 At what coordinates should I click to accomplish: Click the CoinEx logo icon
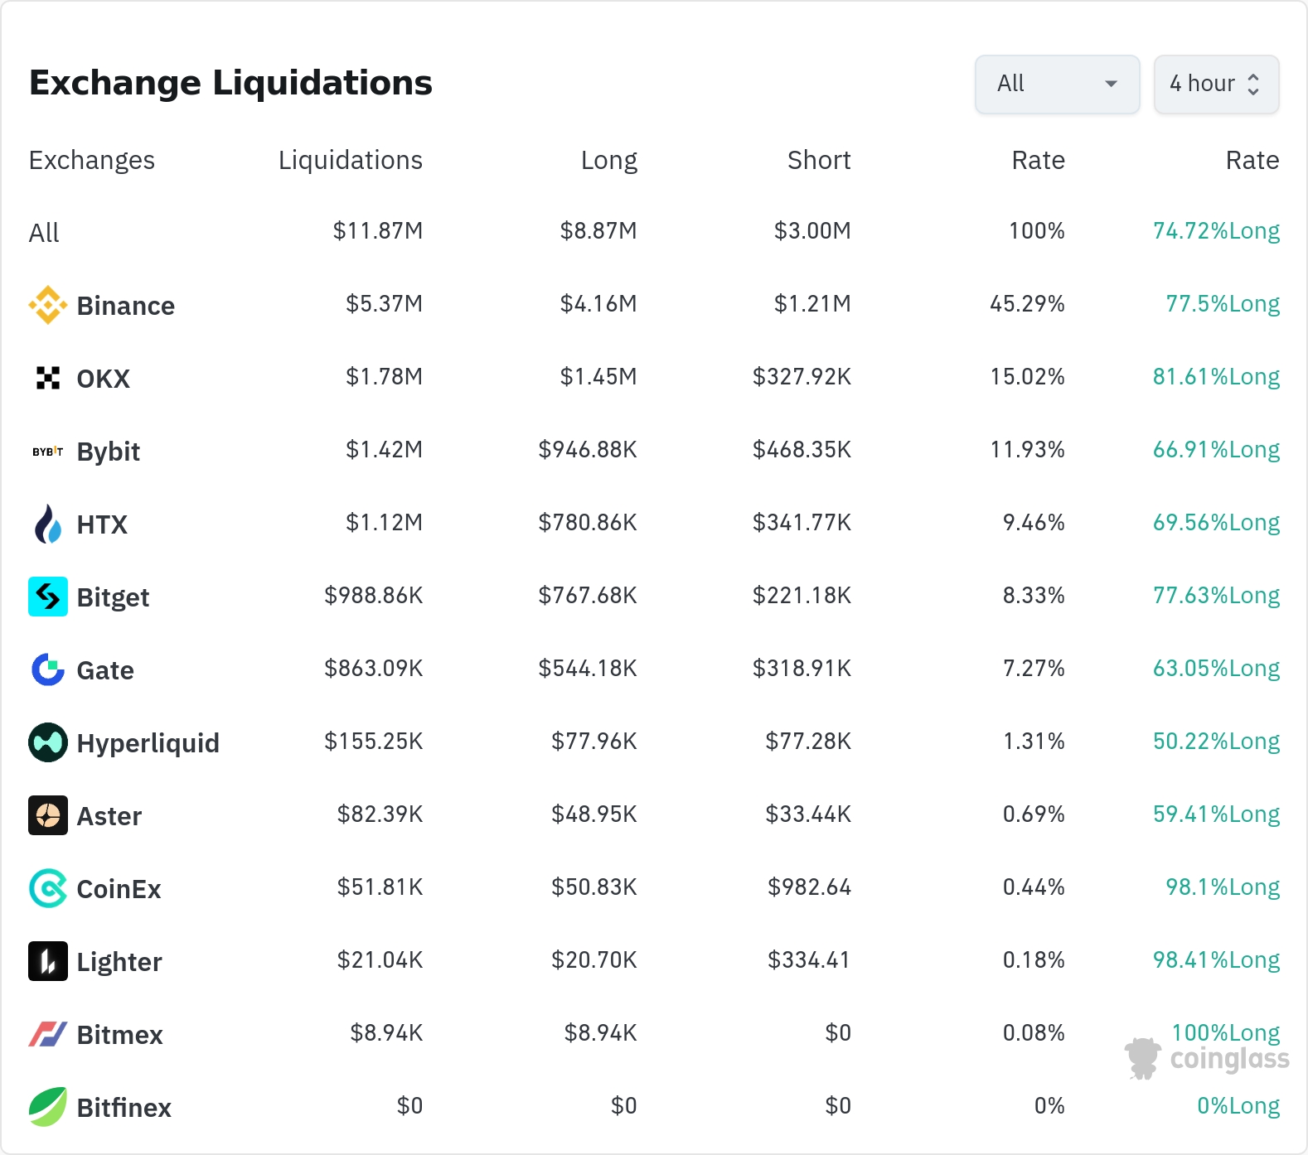click(48, 888)
